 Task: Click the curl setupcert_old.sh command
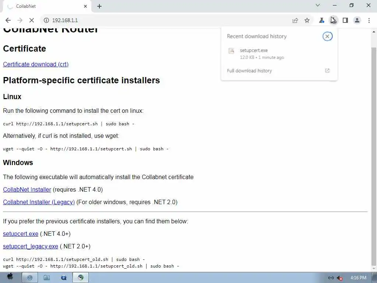(74, 259)
